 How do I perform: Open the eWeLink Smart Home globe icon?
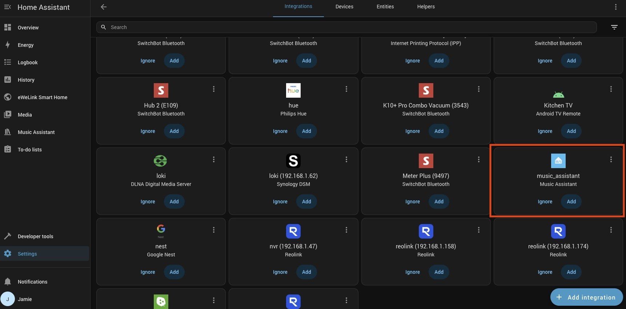[x=8, y=97]
